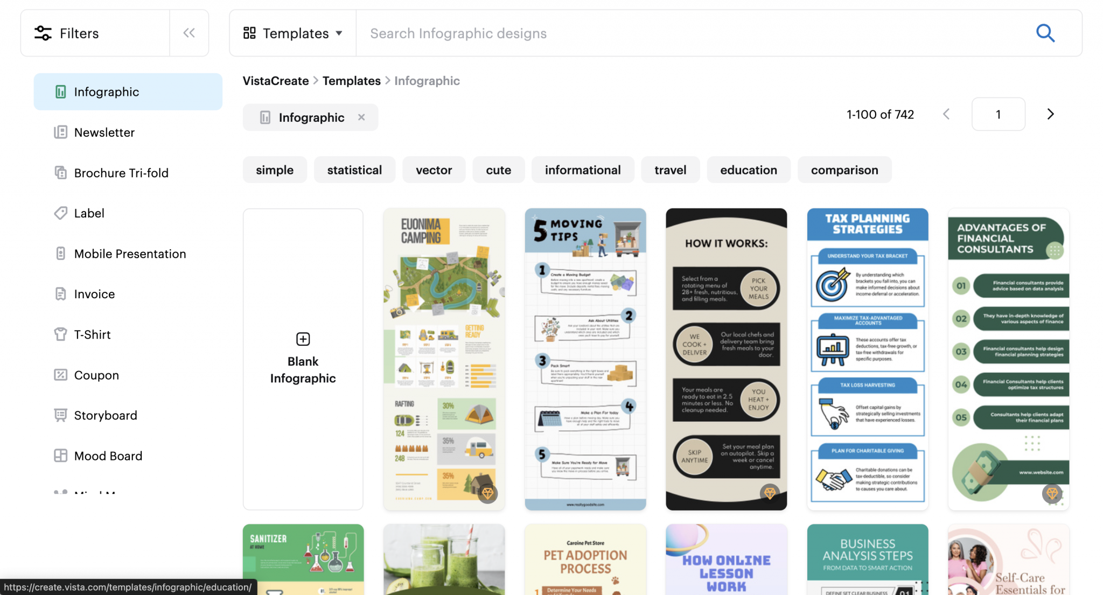Filter by the comparison tag
Screen dimensions: 1103x595
[844, 170]
